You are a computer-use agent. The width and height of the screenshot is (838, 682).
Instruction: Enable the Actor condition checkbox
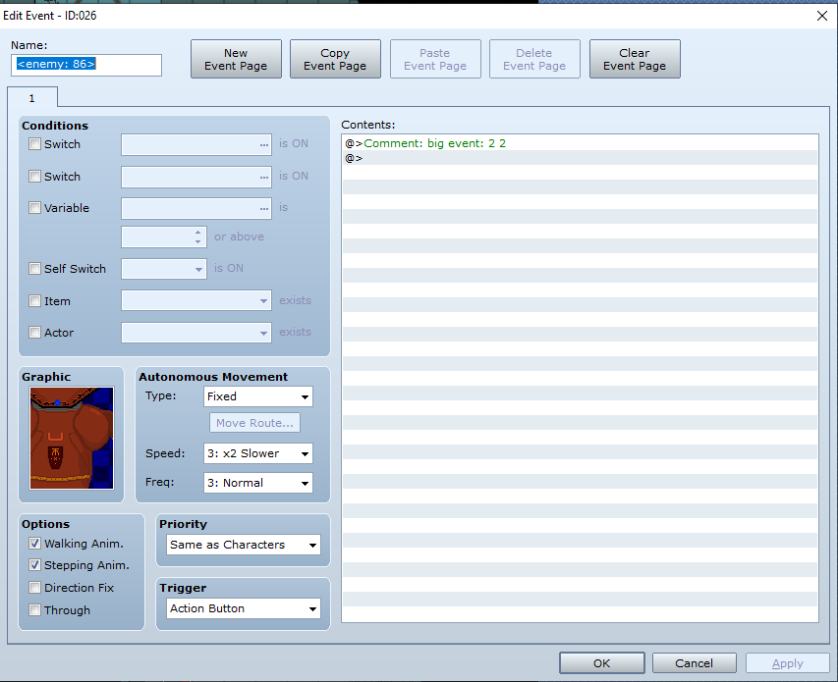pyautogui.click(x=34, y=333)
